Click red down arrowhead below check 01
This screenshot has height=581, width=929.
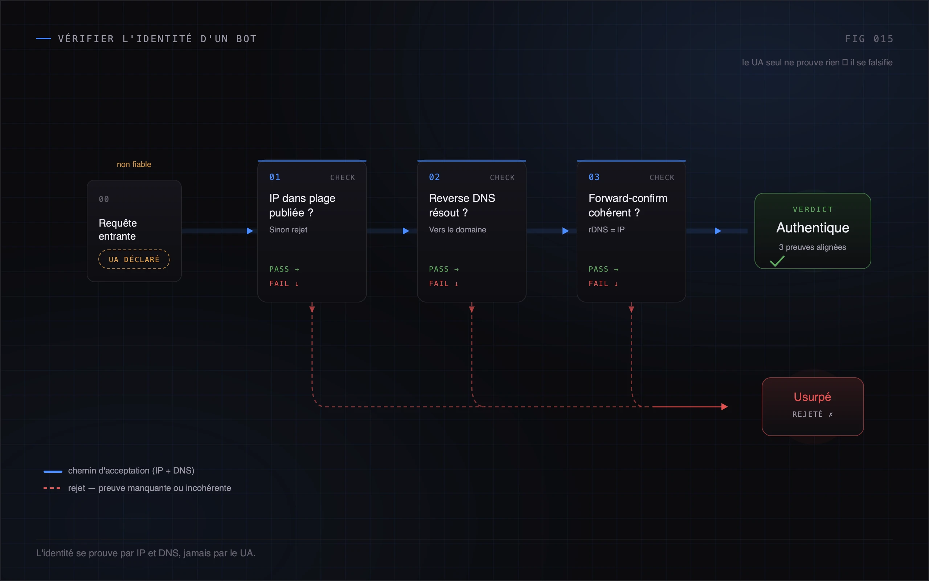click(x=312, y=309)
